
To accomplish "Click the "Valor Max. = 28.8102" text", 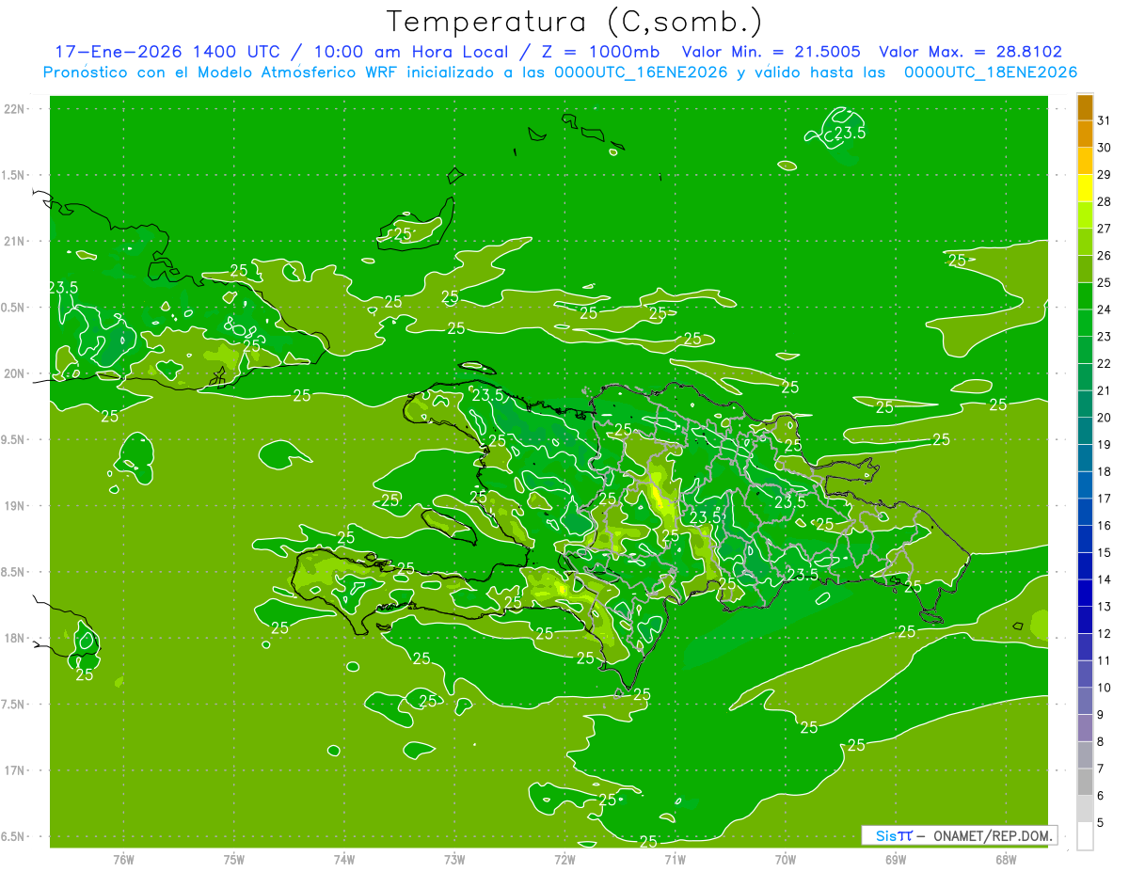I will pos(970,52).
